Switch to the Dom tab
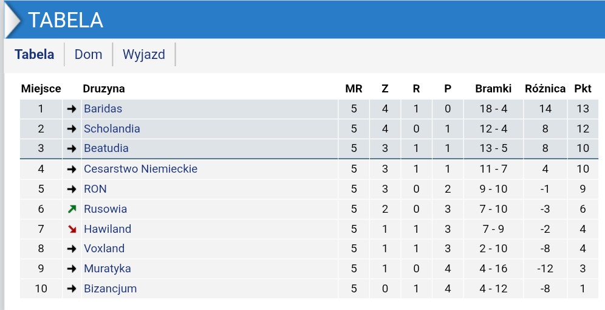Image resolution: width=605 pixels, height=310 pixels. (x=88, y=55)
